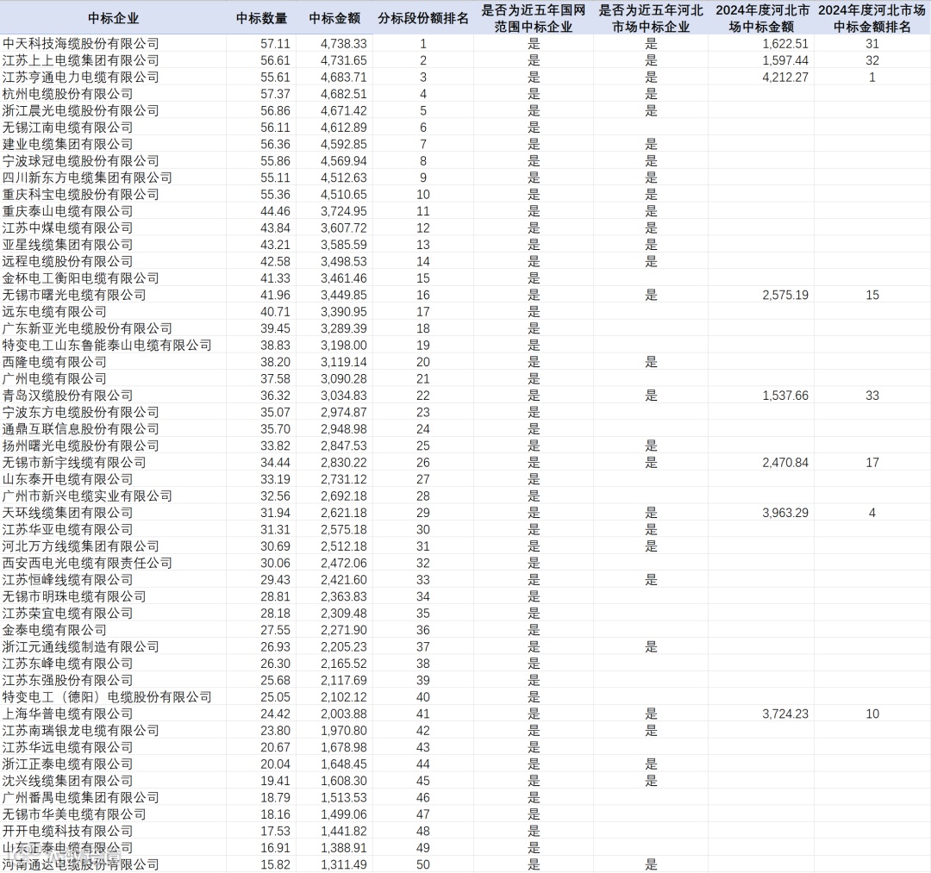Click cell 金杯电工衡阳电缆有限公司
The image size is (931, 873).
[81, 278]
